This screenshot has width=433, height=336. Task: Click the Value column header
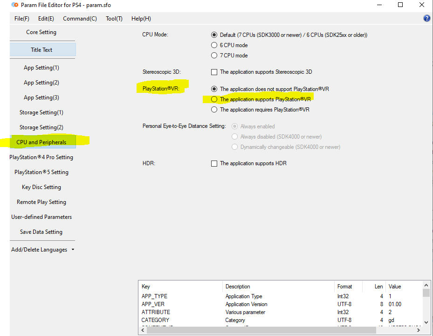click(x=404, y=287)
